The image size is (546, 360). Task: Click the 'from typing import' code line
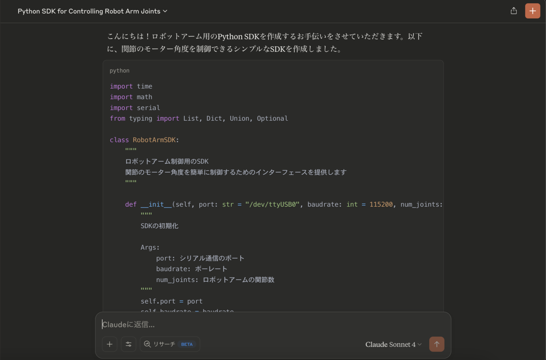(x=199, y=118)
